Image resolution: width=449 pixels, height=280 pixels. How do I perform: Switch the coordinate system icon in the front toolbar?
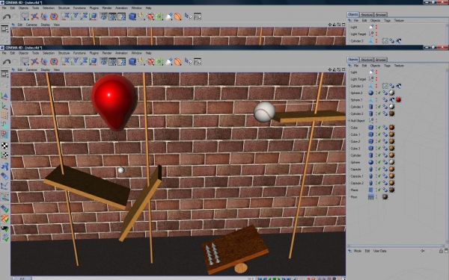[93, 61]
